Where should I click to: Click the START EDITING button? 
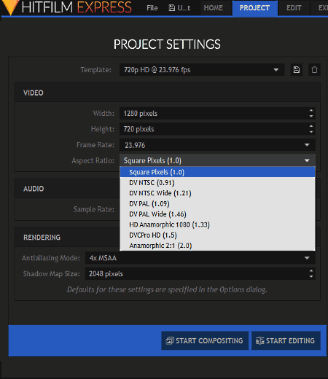click(286, 340)
